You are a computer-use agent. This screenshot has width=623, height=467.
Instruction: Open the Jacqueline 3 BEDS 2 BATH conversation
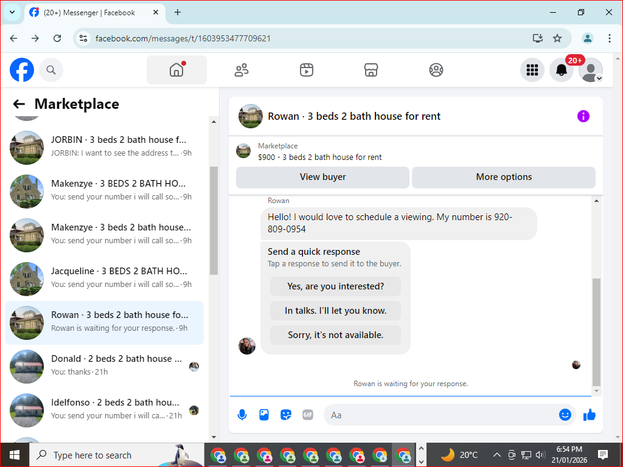click(x=105, y=278)
